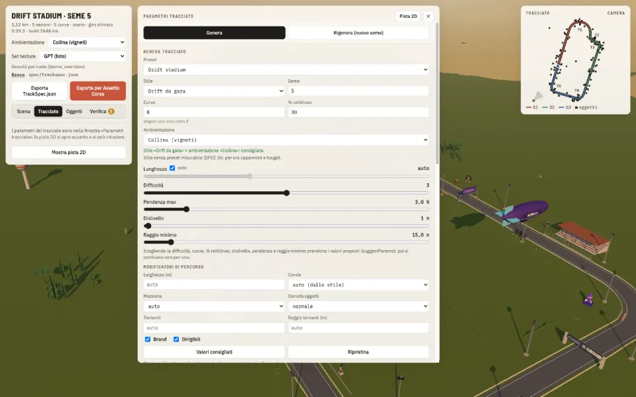Click Rigenera (nuovo seme)

point(358,33)
